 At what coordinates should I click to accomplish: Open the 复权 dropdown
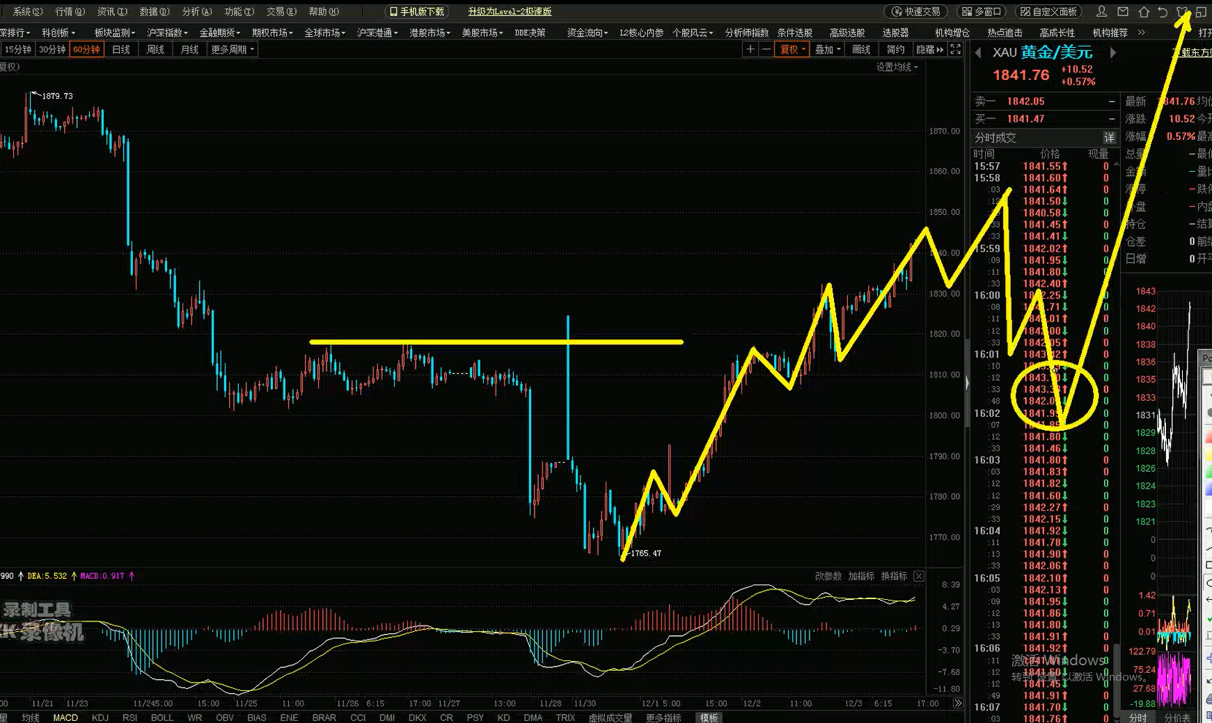(x=792, y=49)
